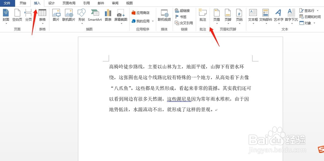Expand the 封面 dropdown arrow
The width and height of the screenshot is (324, 161).
point(6,23)
